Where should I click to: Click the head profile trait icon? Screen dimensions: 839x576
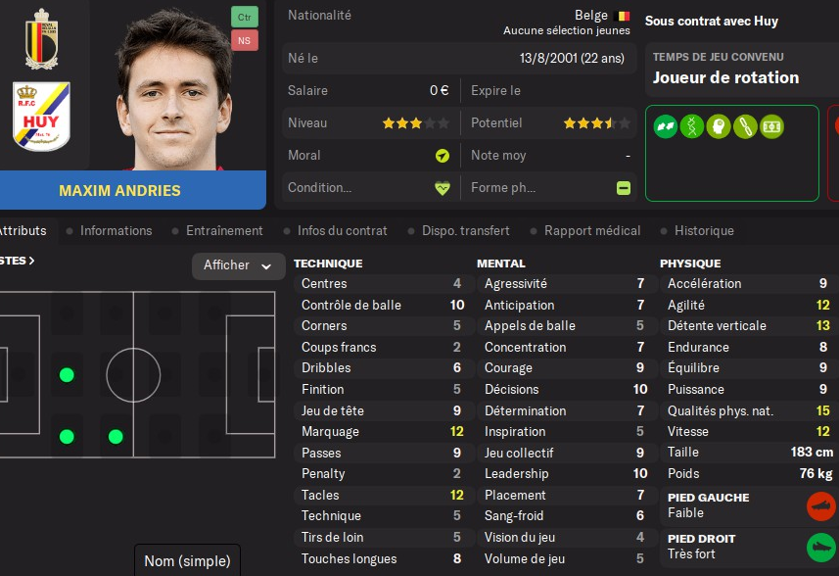point(719,126)
